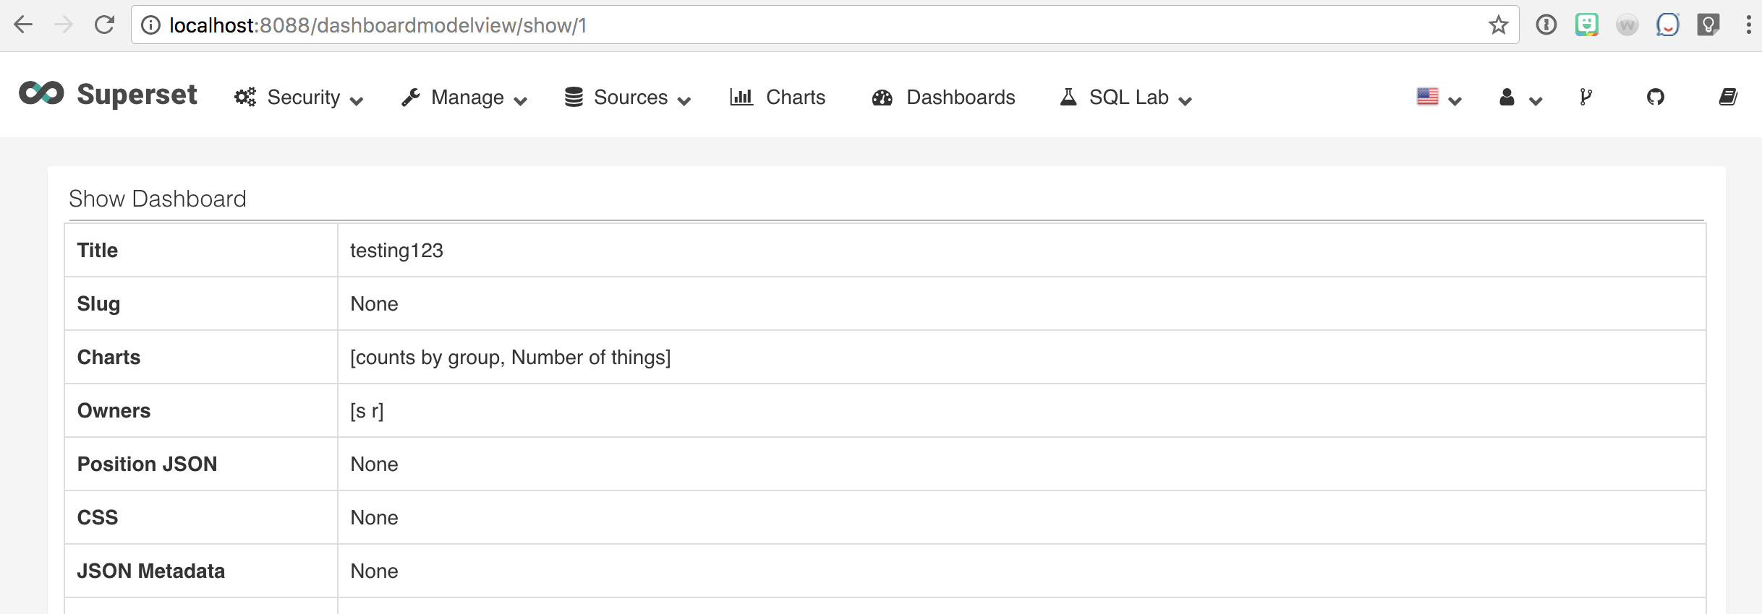
Task: Select the Charts bar-chart icon
Action: point(741,97)
